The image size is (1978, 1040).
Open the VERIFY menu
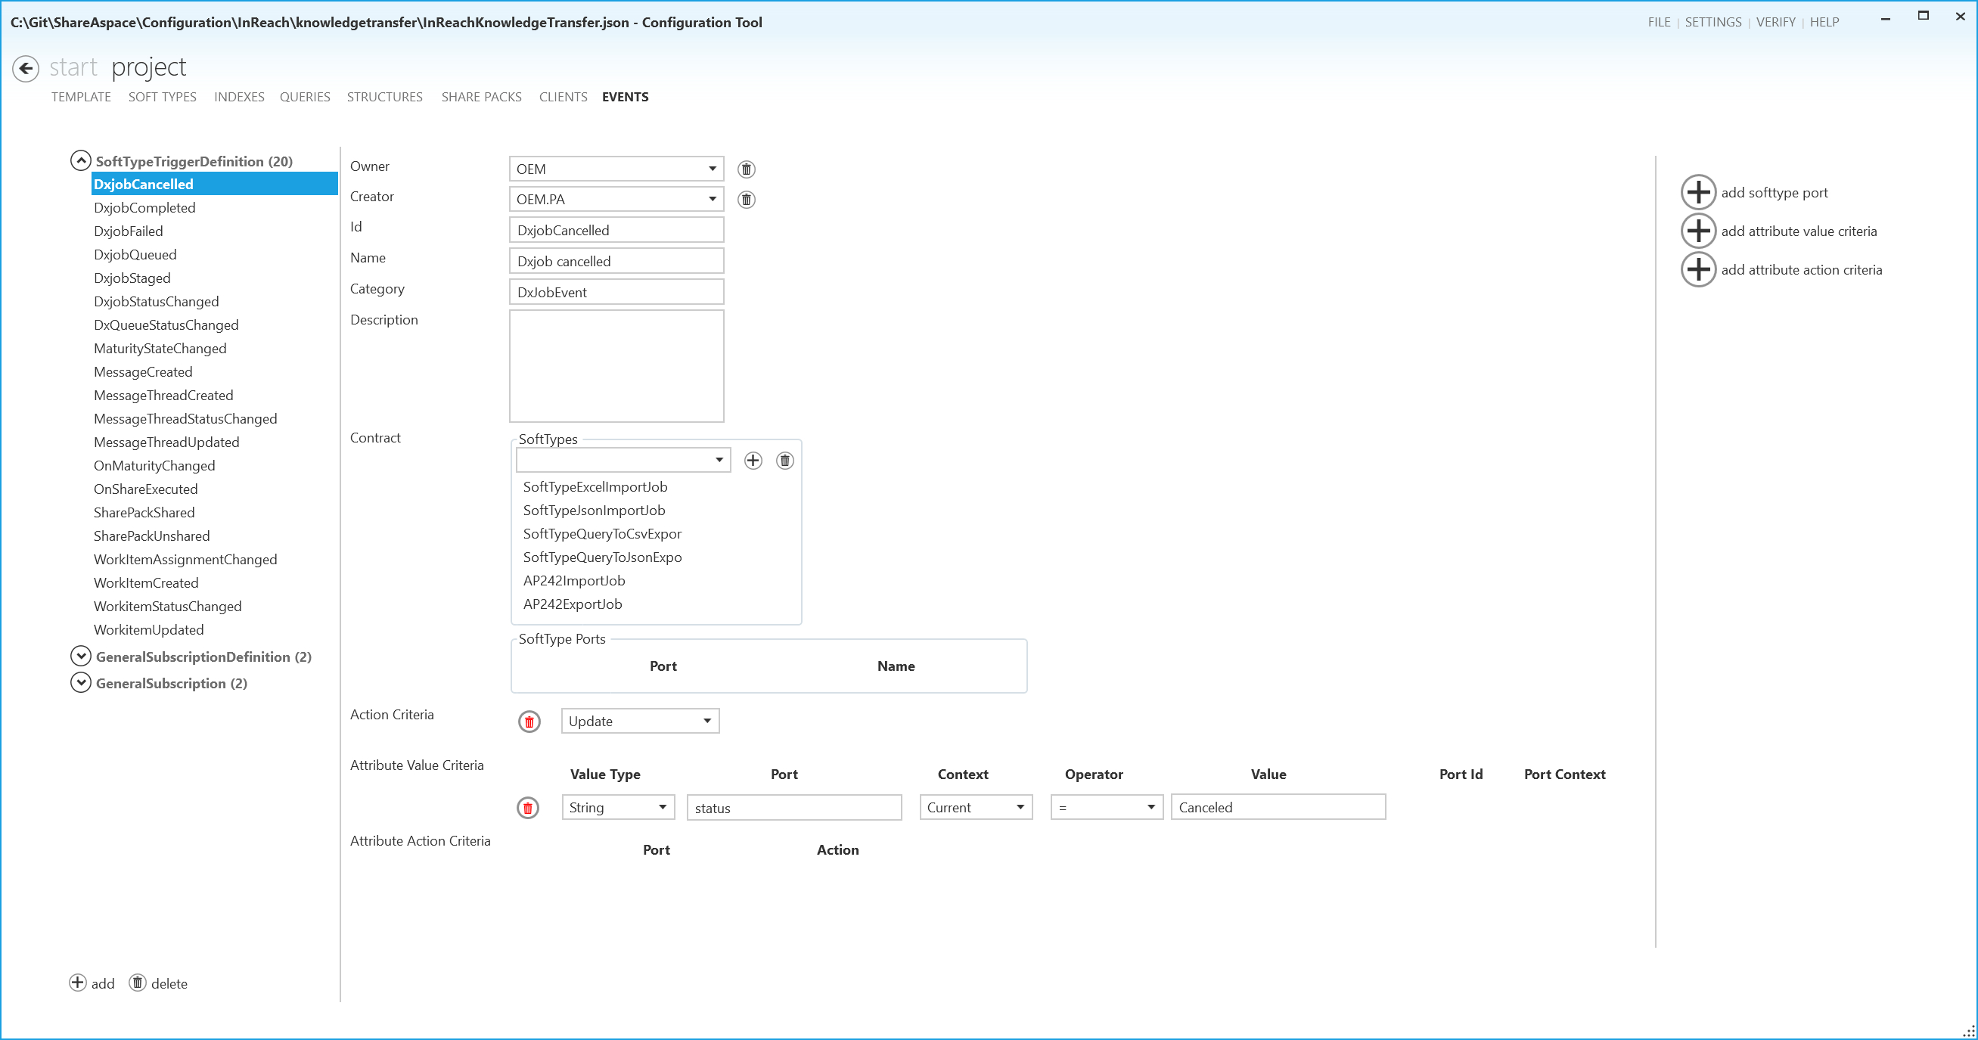[x=1775, y=22]
